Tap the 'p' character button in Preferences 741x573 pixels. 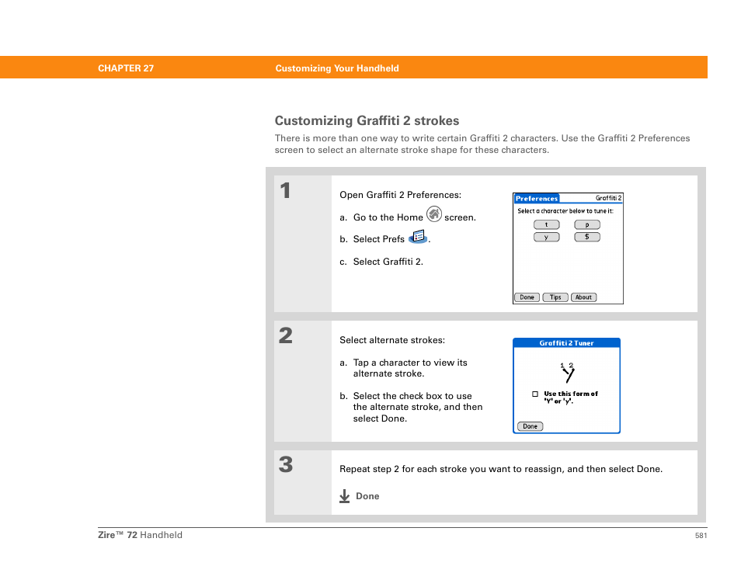click(x=587, y=225)
